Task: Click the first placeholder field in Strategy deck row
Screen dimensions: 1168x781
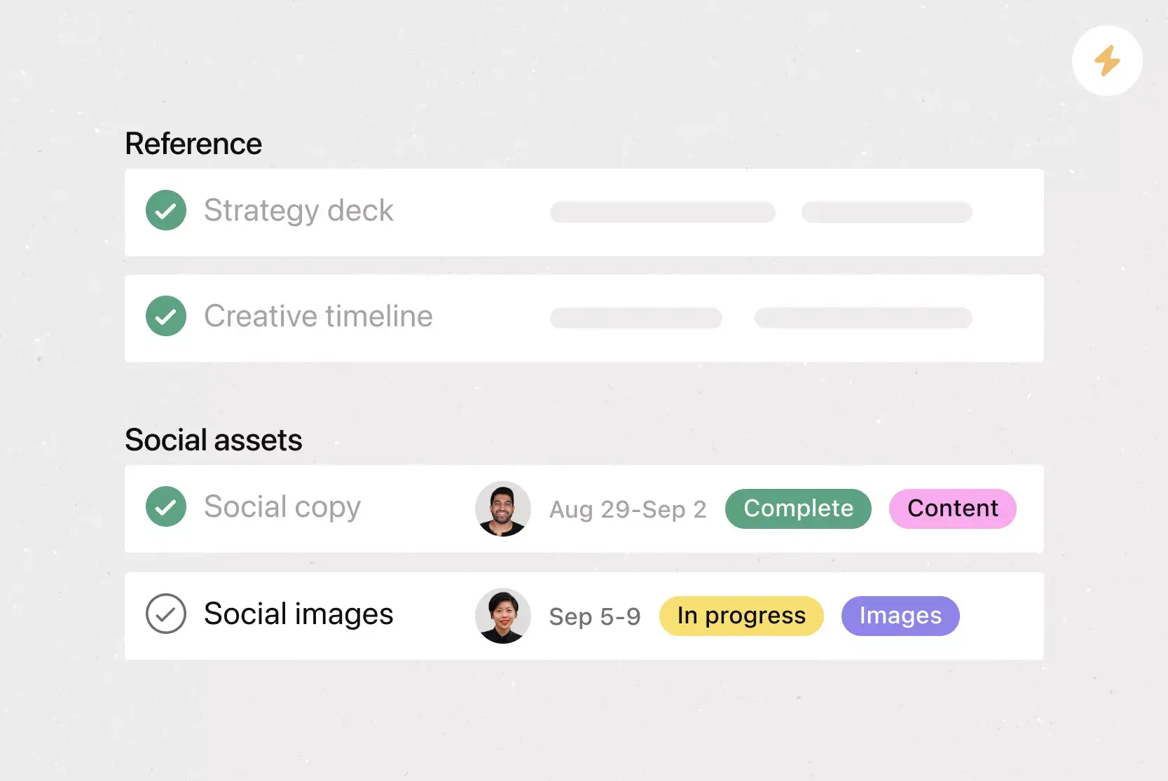Action: (662, 212)
